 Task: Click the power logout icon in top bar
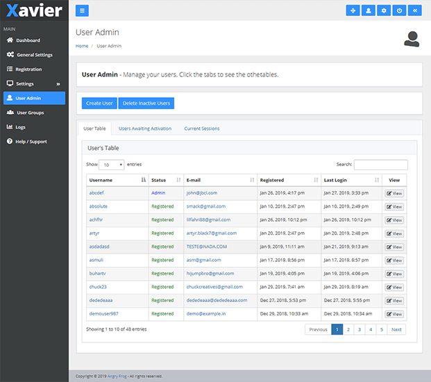pyautogui.click(x=399, y=10)
